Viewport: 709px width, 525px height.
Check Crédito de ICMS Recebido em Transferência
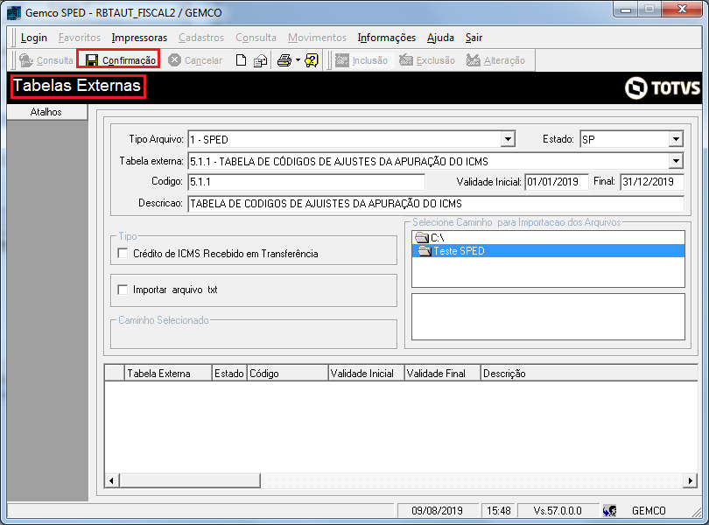pos(123,253)
